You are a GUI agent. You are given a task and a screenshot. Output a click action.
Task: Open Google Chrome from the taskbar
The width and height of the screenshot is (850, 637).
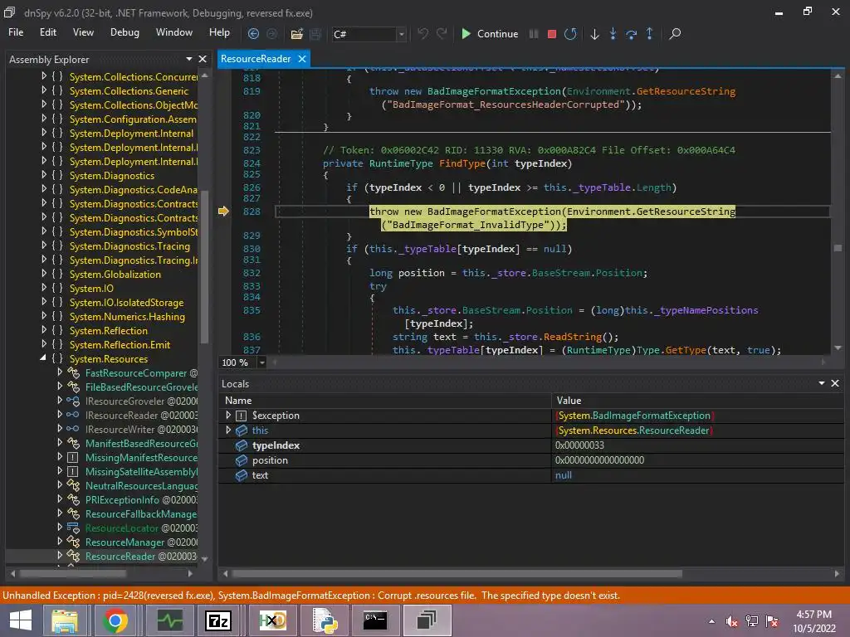tap(115, 620)
